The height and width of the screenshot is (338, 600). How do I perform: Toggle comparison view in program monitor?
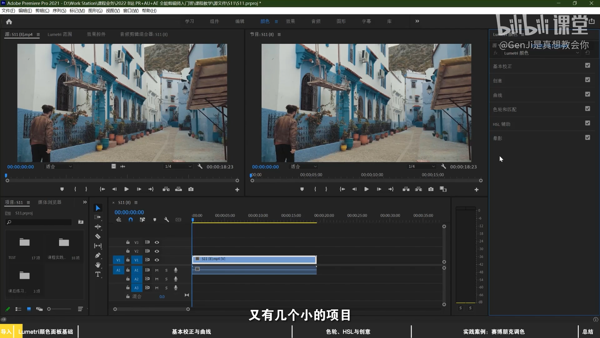pos(443,189)
